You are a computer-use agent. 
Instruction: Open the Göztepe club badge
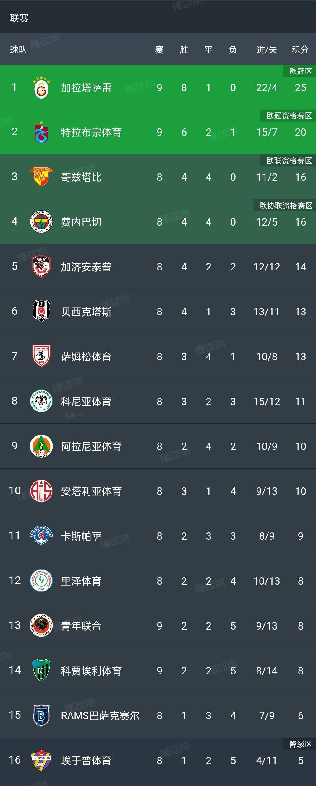tap(41, 177)
